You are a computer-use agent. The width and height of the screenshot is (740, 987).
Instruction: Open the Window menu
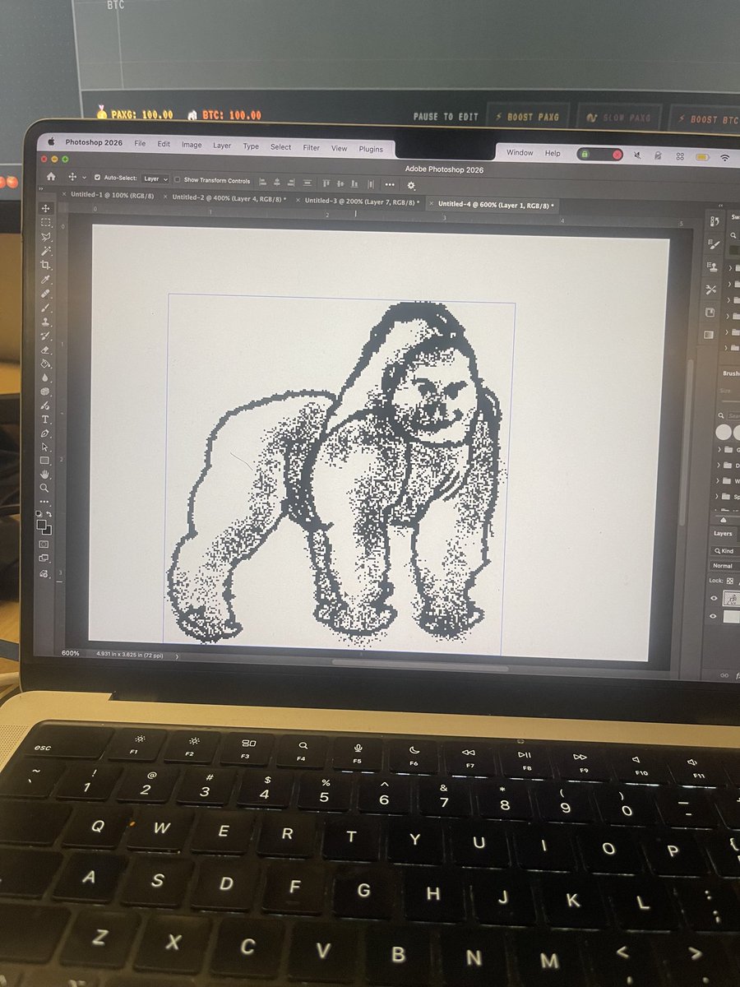click(520, 153)
